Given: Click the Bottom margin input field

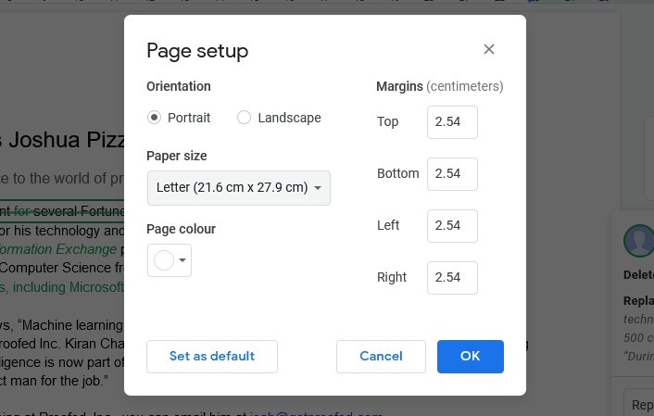Looking at the screenshot, I should tap(452, 174).
